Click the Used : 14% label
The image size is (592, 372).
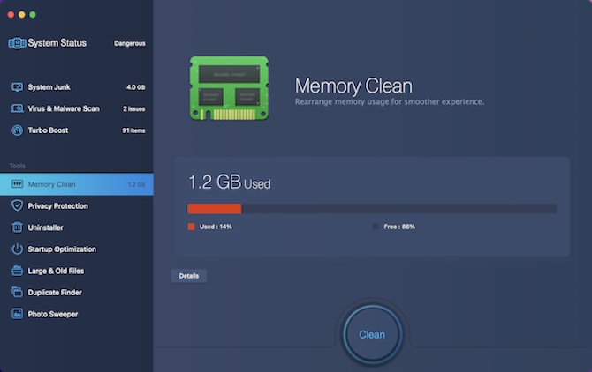tap(216, 227)
